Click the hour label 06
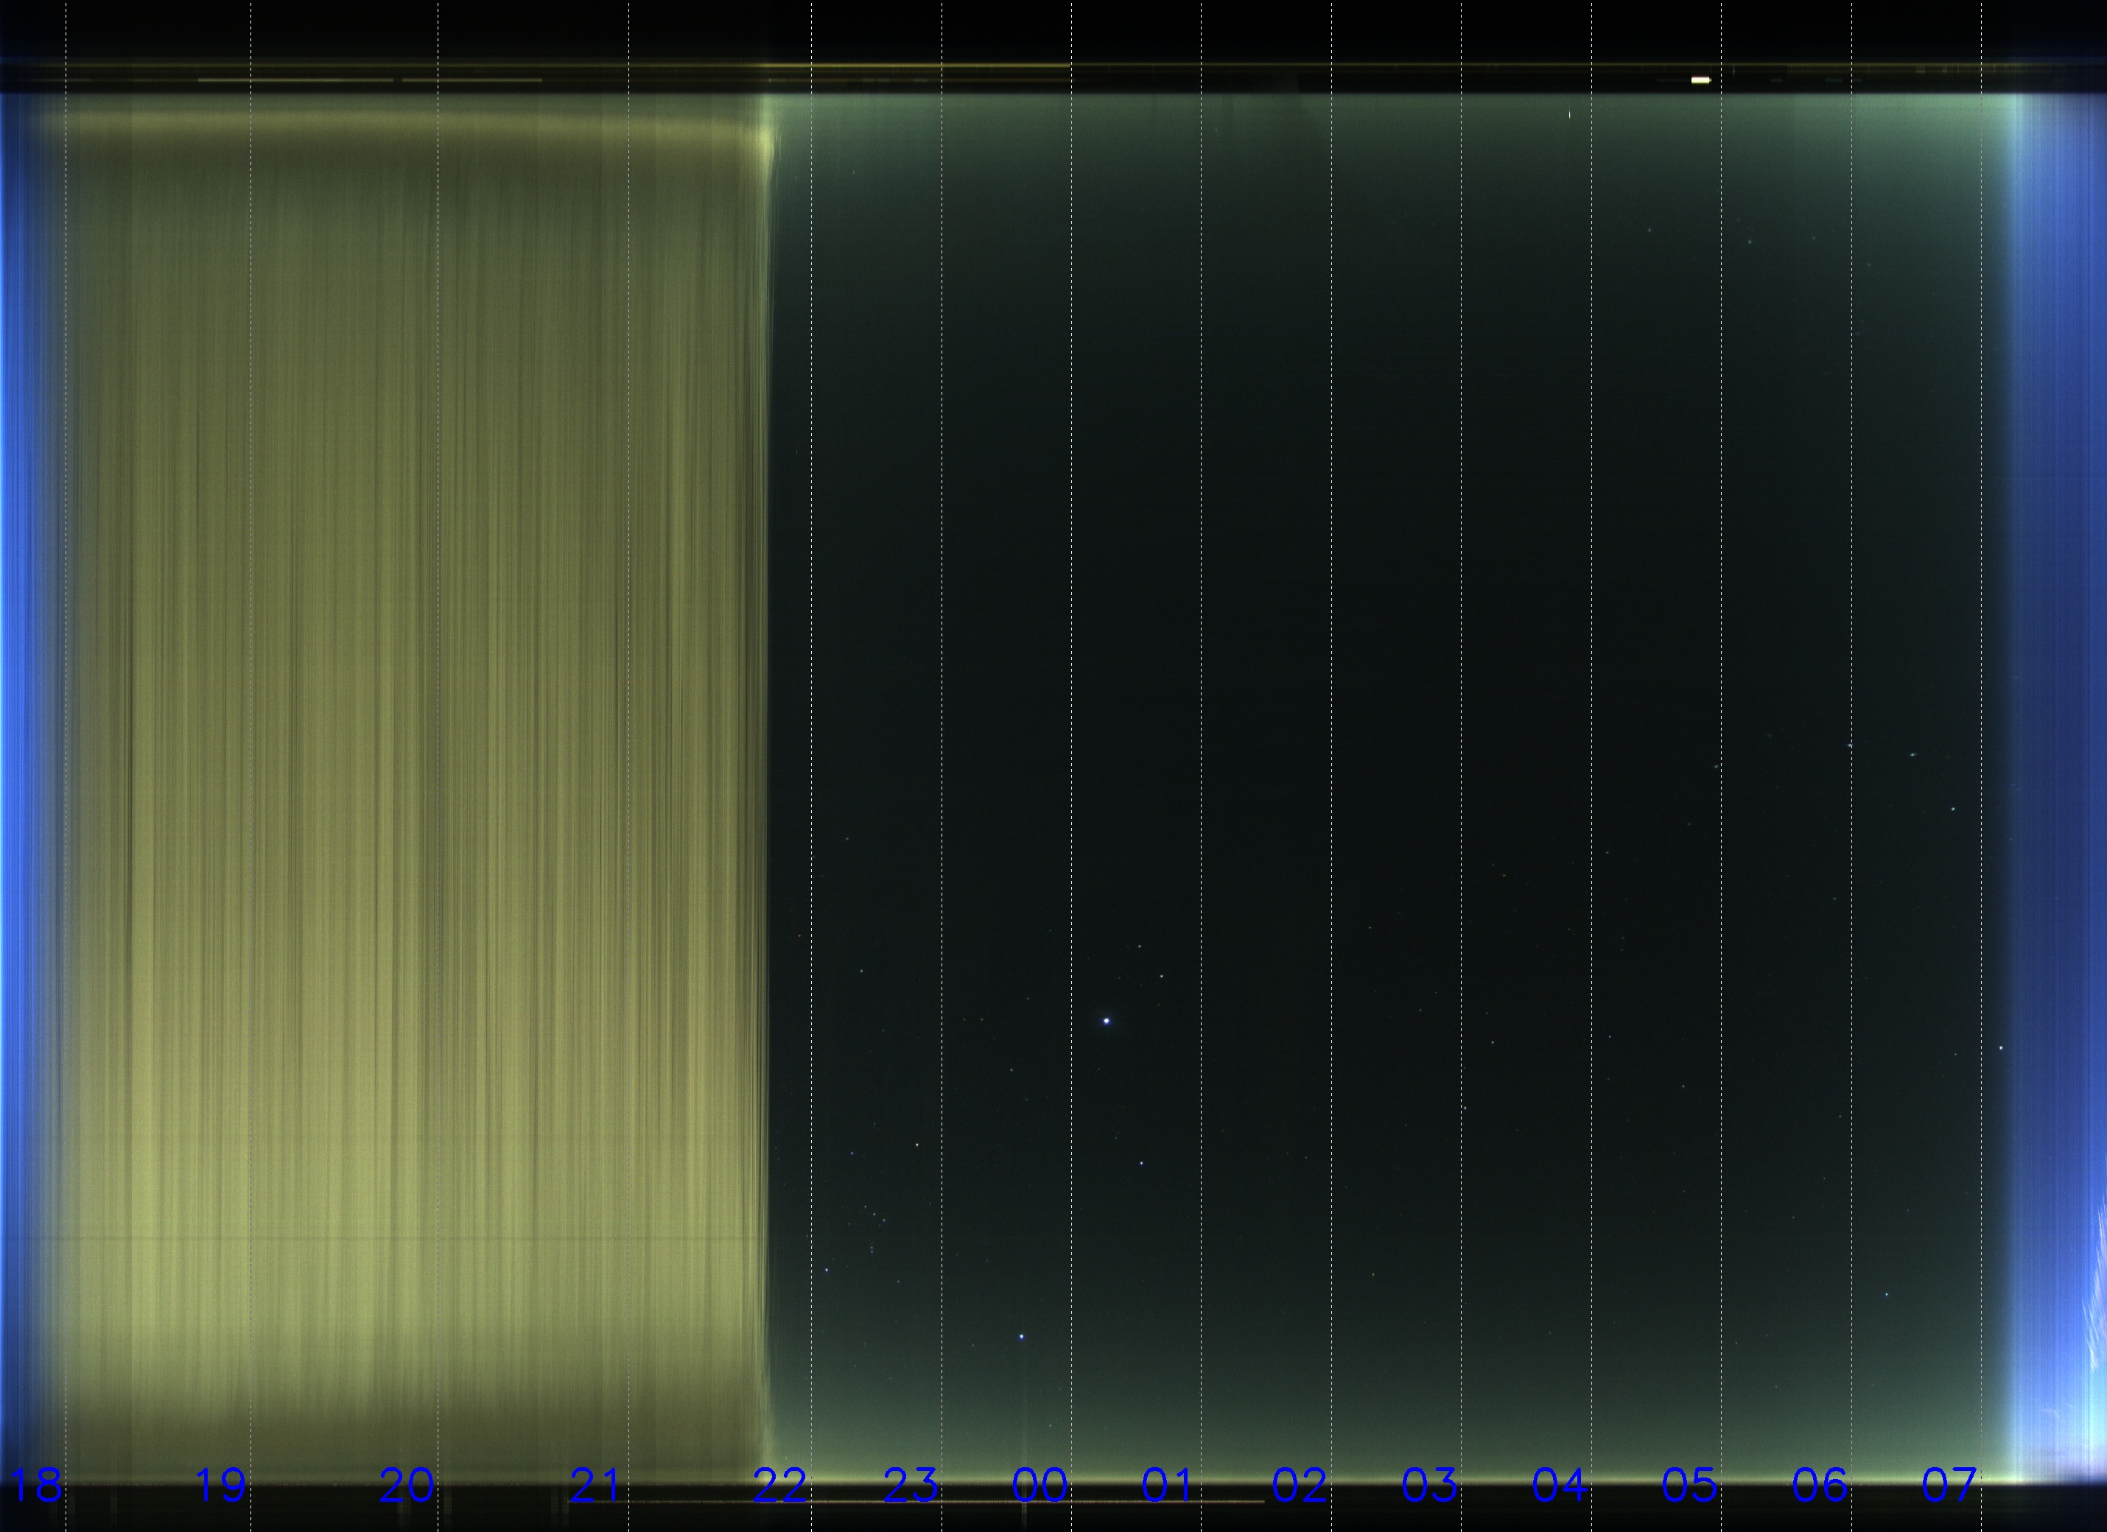 tap(1819, 1485)
